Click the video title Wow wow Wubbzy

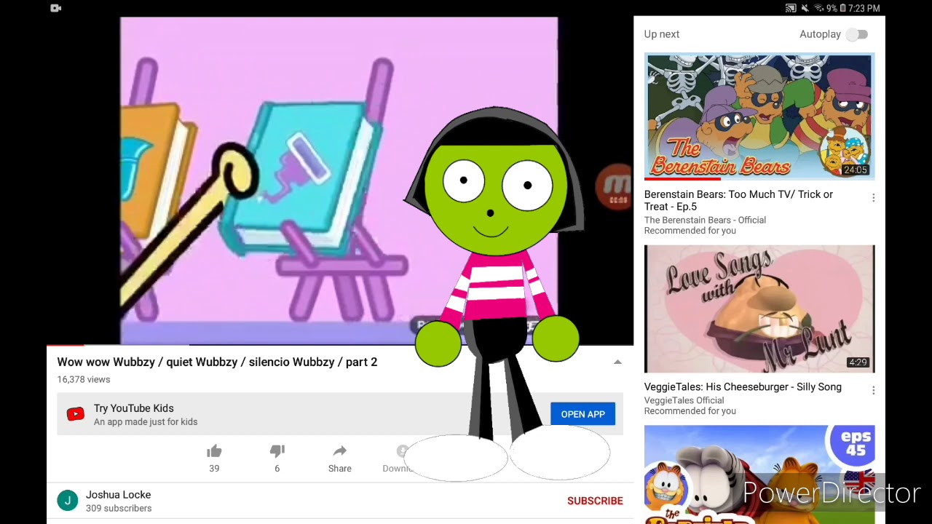pos(217,362)
